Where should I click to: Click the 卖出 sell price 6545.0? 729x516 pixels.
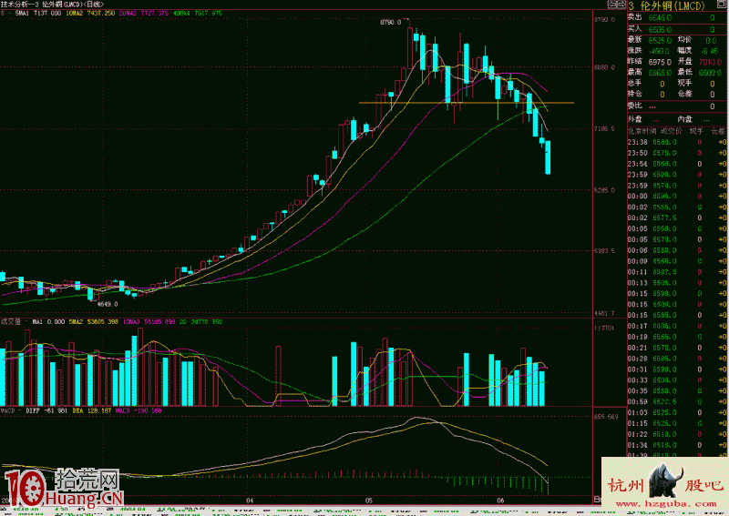660,17
